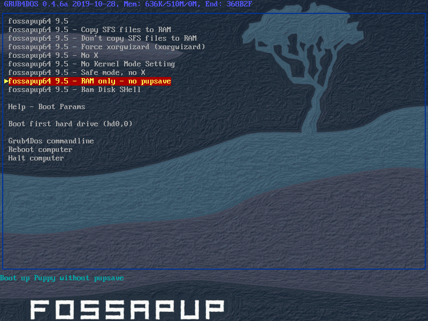Select the 'fossapup64 9.5 - No X' entry

coord(53,56)
